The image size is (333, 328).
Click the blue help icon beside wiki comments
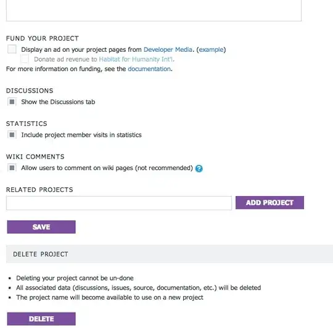[x=199, y=168]
